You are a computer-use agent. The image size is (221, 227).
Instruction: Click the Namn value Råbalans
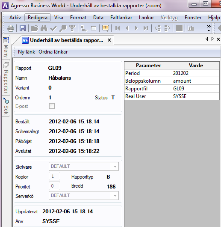pos(60,78)
